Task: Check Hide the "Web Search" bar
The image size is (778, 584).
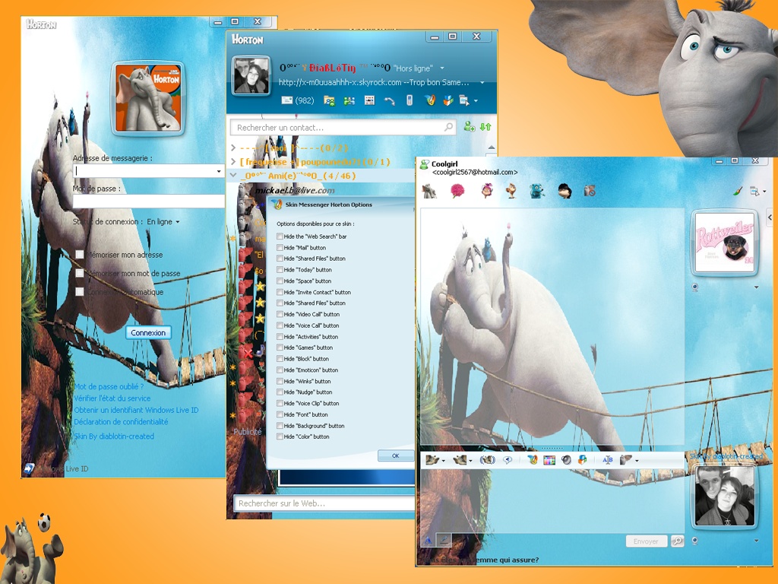Action: point(280,236)
